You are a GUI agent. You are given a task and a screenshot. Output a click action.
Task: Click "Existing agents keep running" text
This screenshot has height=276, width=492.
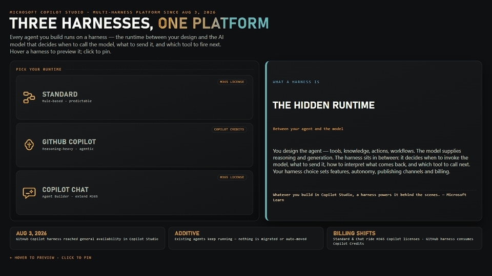[240, 239]
